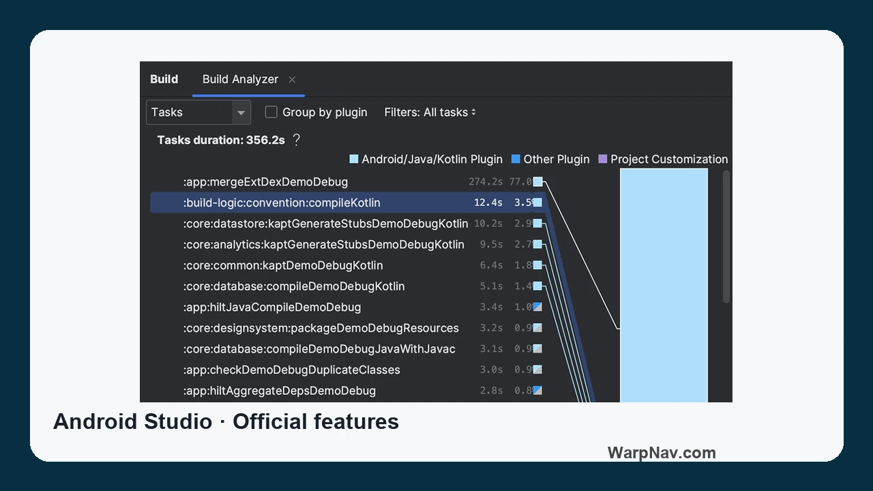Click mergeExtDexDemoDebug task color square icon
The width and height of the screenshot is (873, 491).
(538, 181)
